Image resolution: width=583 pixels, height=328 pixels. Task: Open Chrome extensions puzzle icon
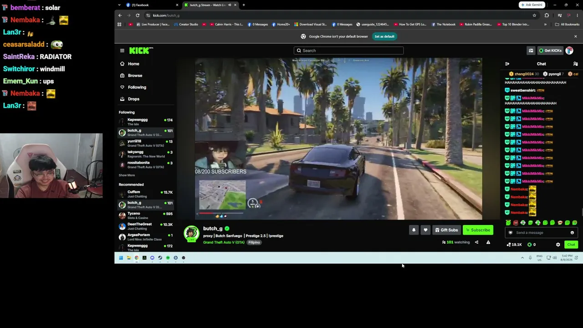[547, 15]
